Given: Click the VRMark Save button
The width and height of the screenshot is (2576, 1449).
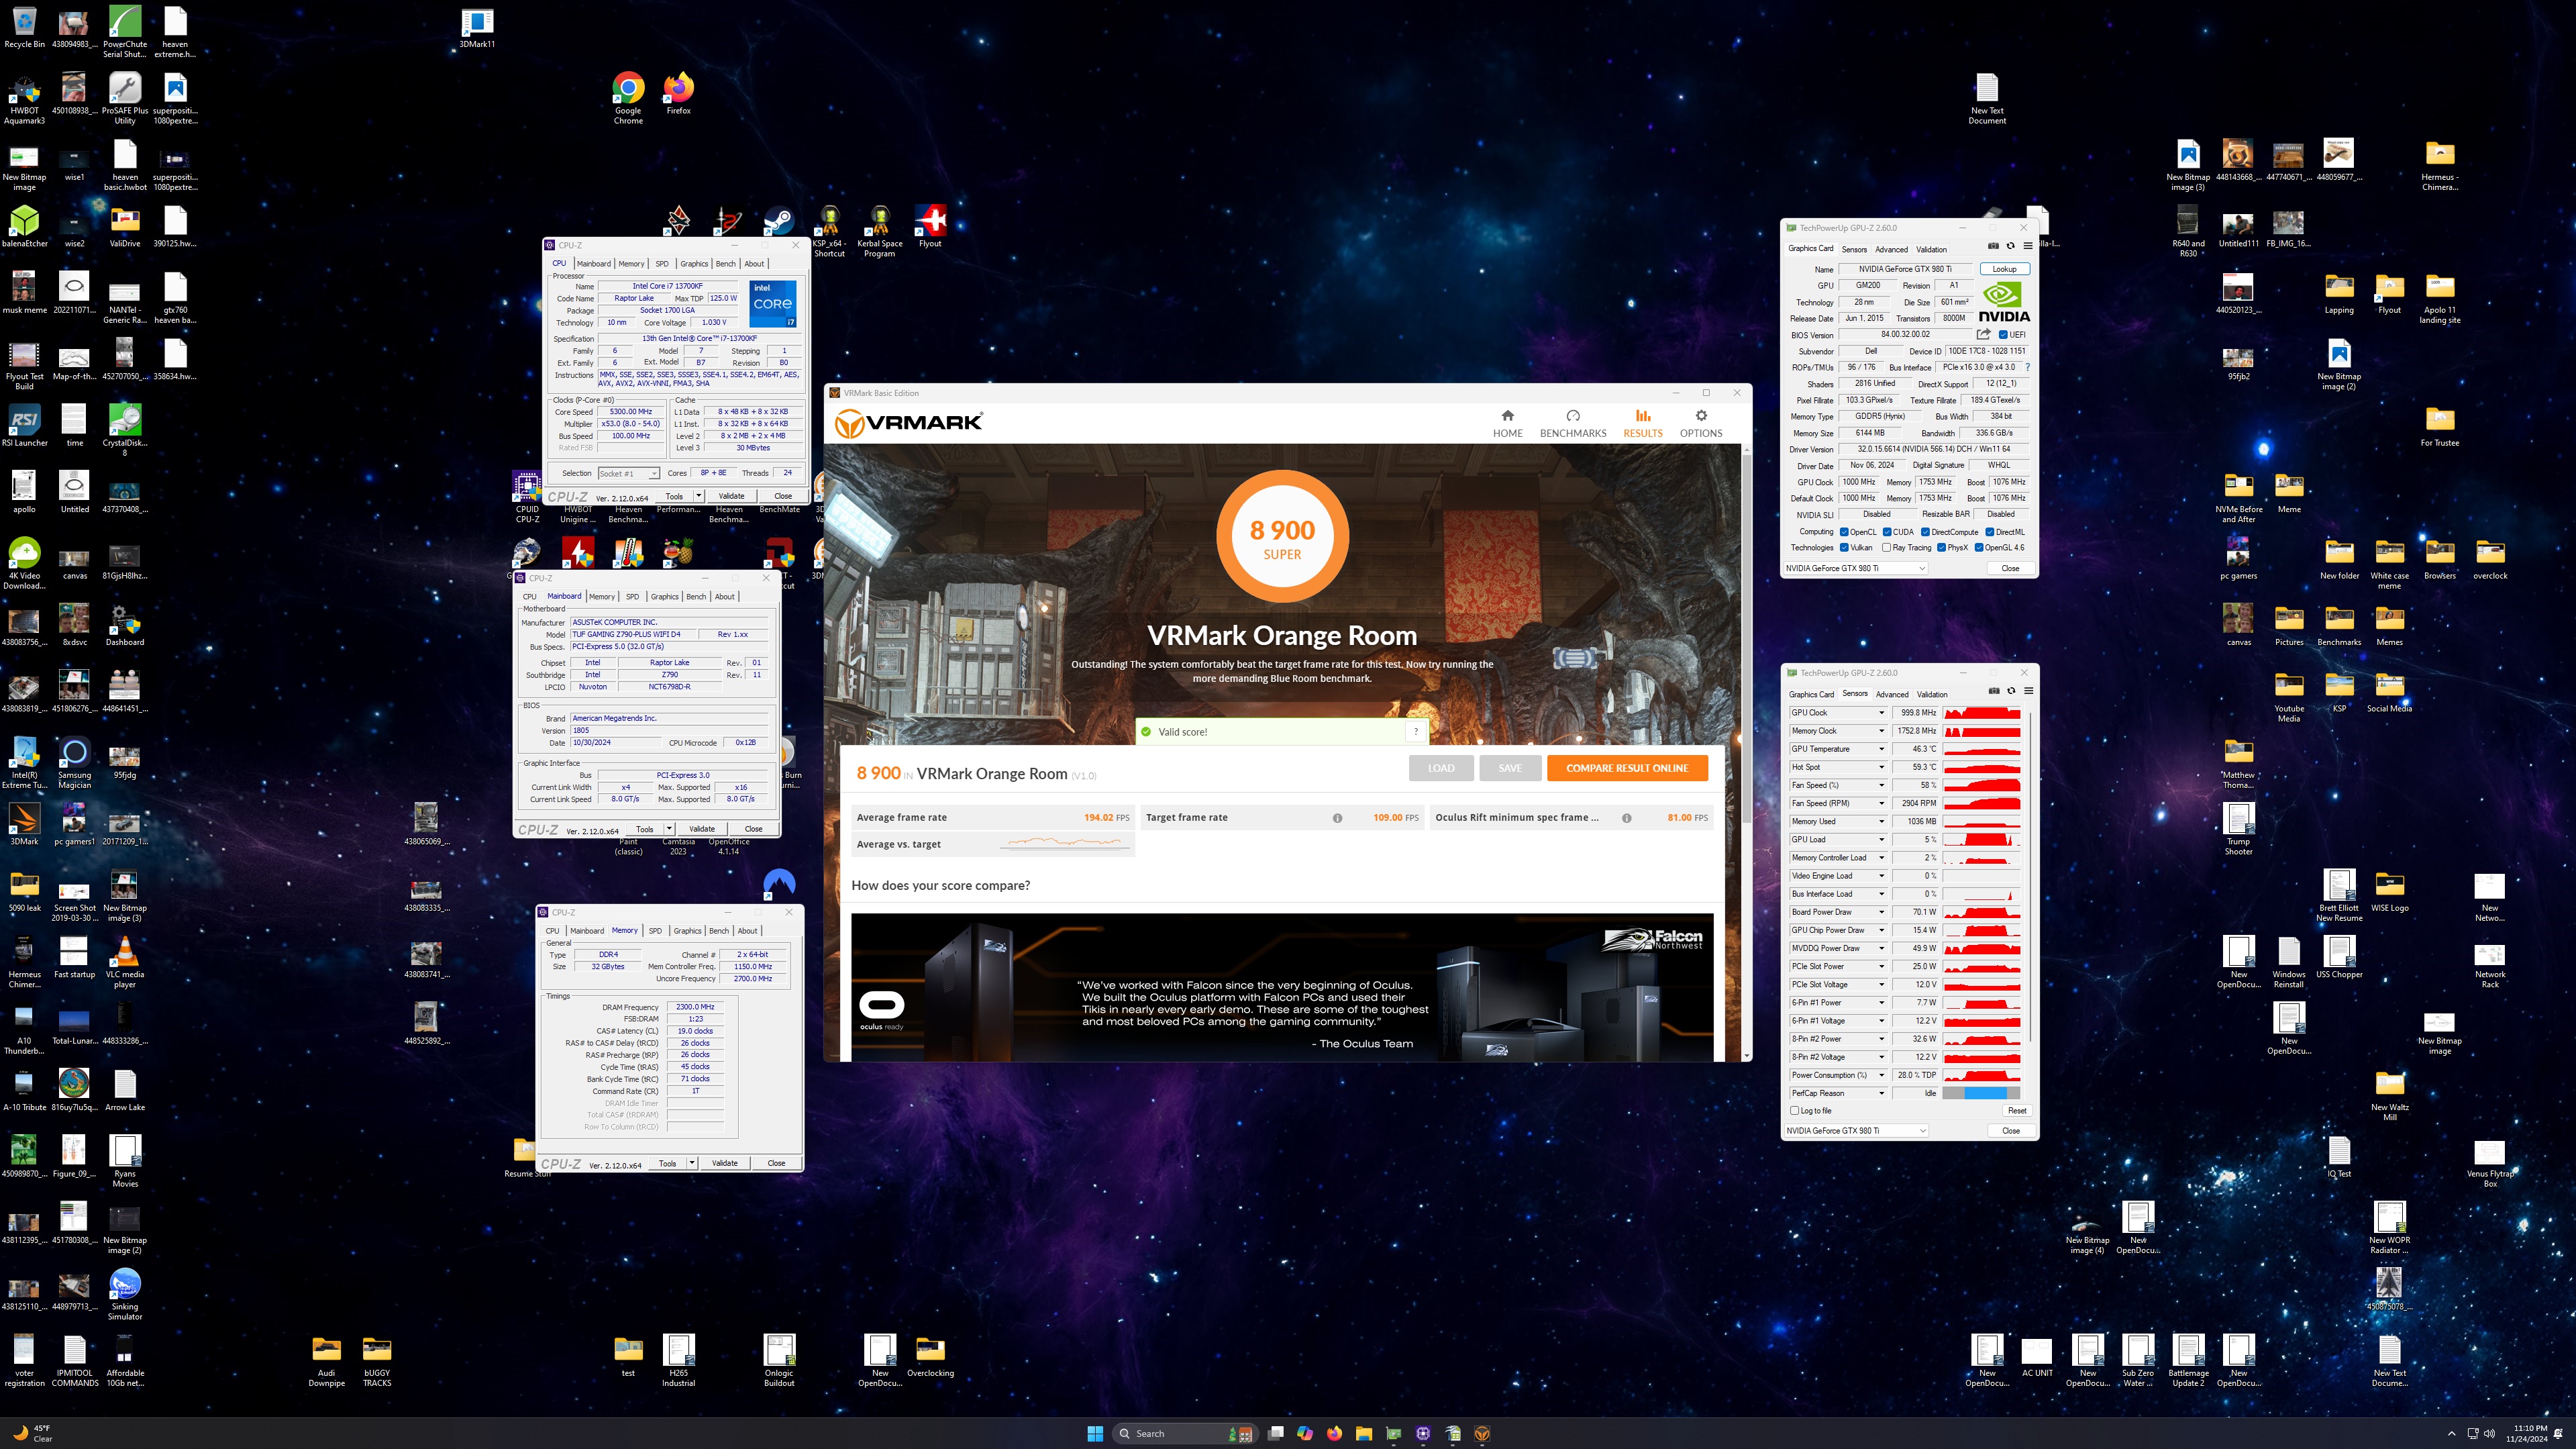Looking at the screenshot, I should point(1510,768).
